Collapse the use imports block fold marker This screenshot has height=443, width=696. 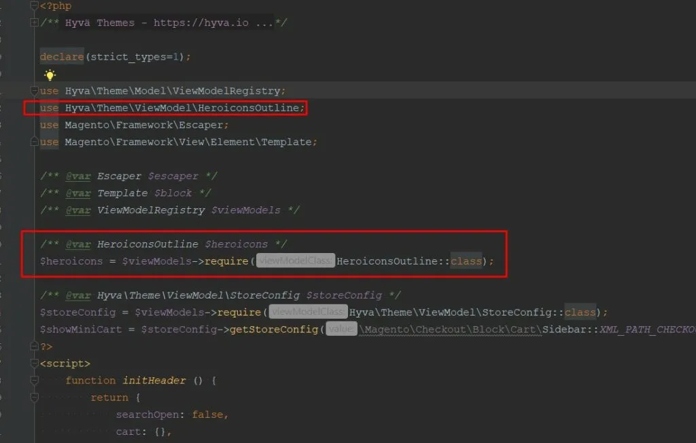35,91
